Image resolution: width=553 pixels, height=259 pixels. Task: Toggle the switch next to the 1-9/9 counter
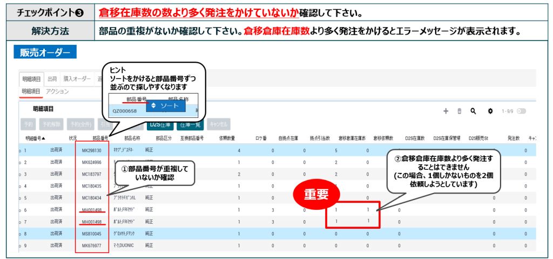pos(521,111)
